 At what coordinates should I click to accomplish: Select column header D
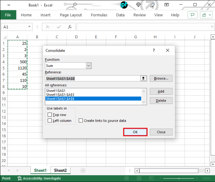(76, 37)
